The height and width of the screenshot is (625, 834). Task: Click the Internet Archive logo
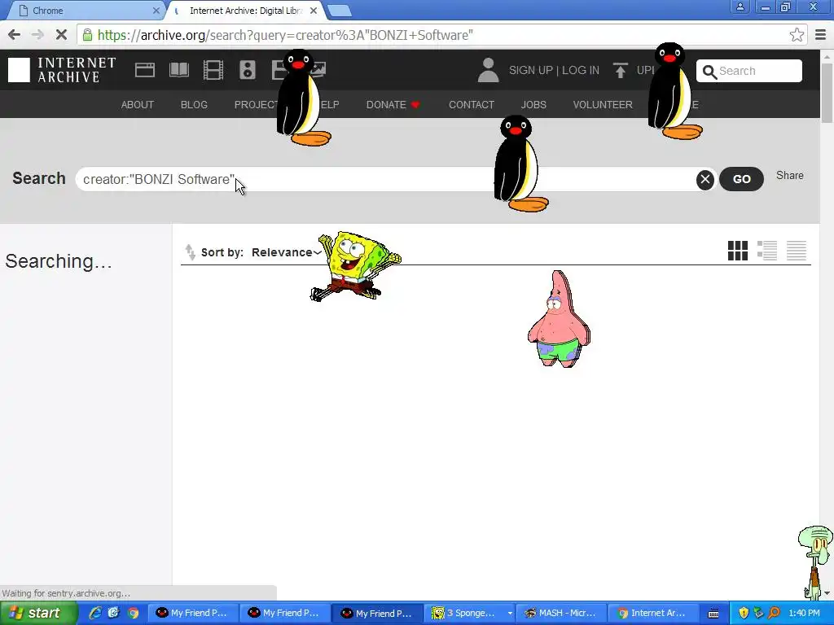(62, 70)
